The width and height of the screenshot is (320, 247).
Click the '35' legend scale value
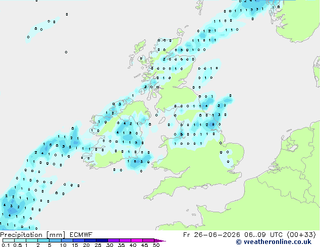click(x=121, y=245)
